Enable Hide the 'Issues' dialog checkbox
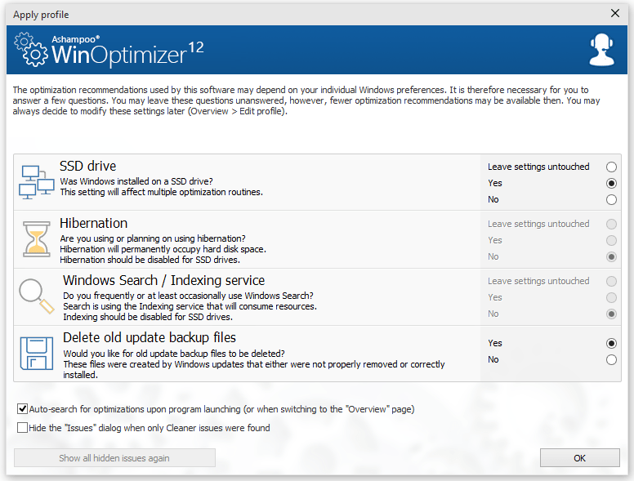Screen dimensions: 634x481 coord(23,428)
